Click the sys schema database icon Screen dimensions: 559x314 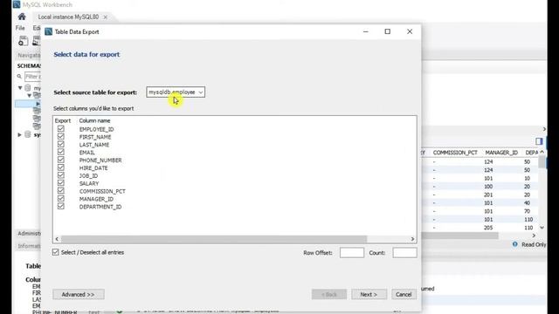28,134
